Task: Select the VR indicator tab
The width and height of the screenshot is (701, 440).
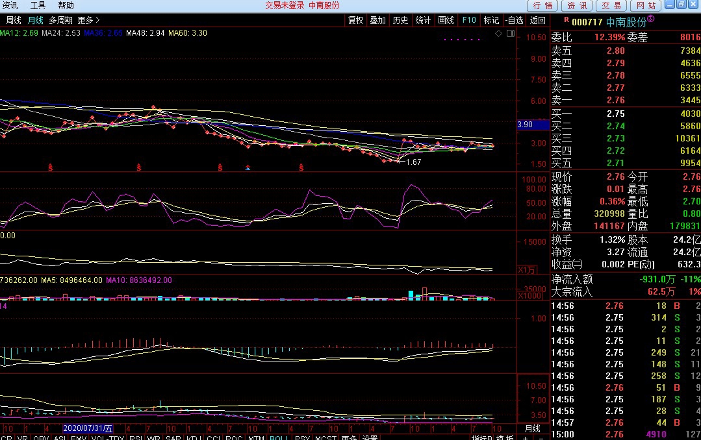Action: point(23,437)
